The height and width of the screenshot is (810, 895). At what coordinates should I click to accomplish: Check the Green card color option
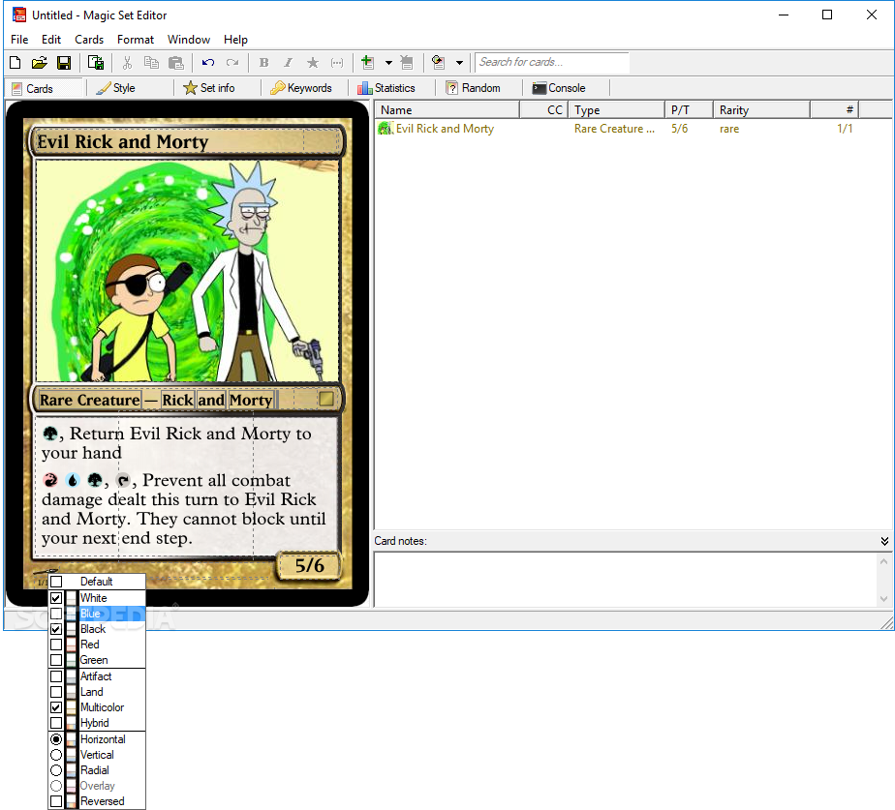click(56, 660)
